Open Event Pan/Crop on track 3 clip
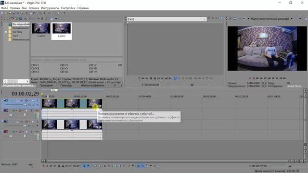 pos(97,127)
